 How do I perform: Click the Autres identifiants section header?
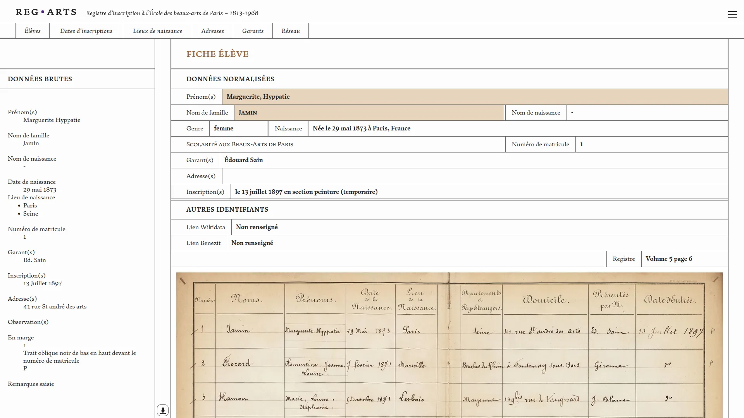[x=227, y=209]
